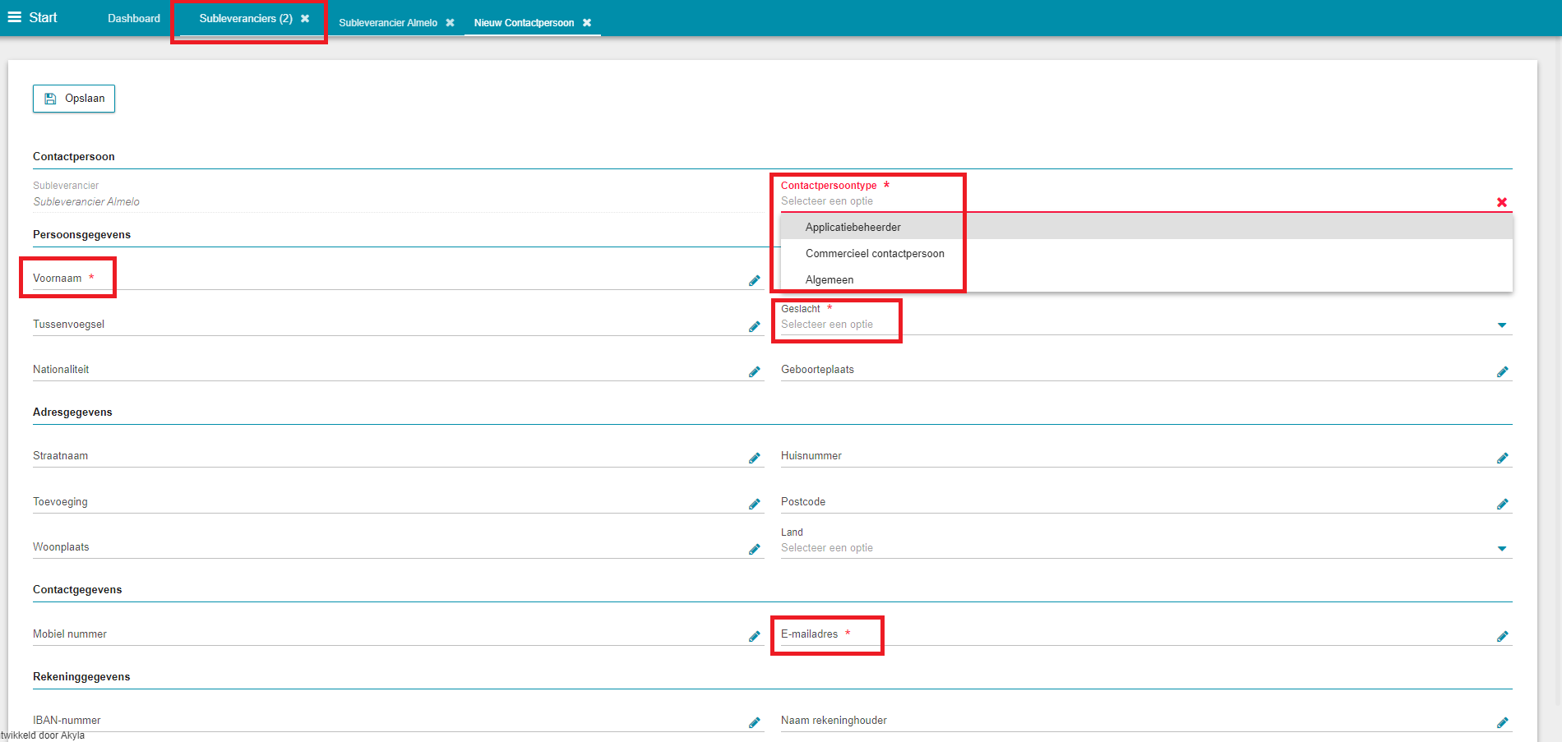Click the Adresgegevens section heading
The image size is (1562, 742).
pos(72,412)
